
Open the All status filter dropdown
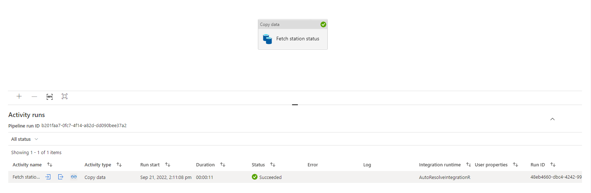24,139
